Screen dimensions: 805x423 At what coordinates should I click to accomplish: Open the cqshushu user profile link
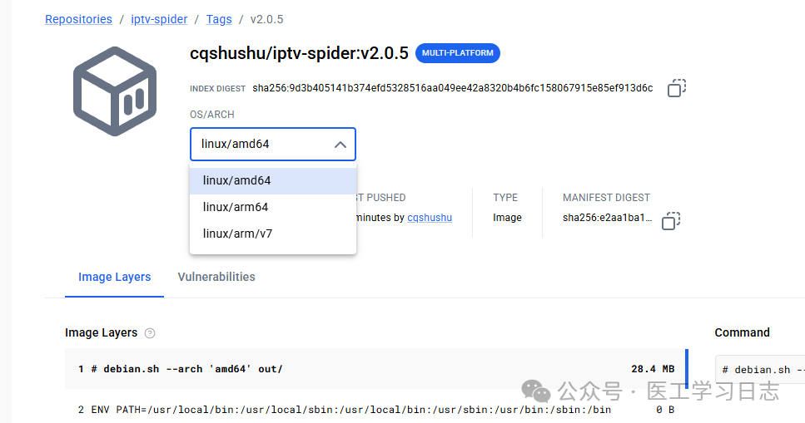(x=430, y=218)
